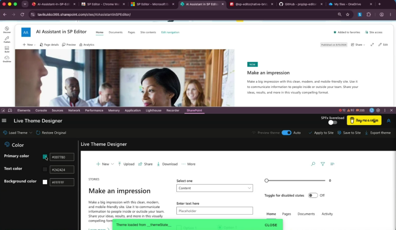Screen dimensions: 396x230
Task: Switch to the SharePoint DevTools tab
Action: pyautogui.click(x=194, y=110)
